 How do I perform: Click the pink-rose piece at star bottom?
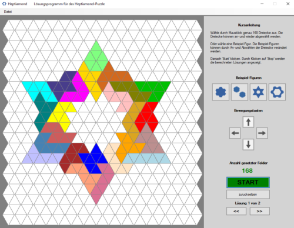coord(103,182)
